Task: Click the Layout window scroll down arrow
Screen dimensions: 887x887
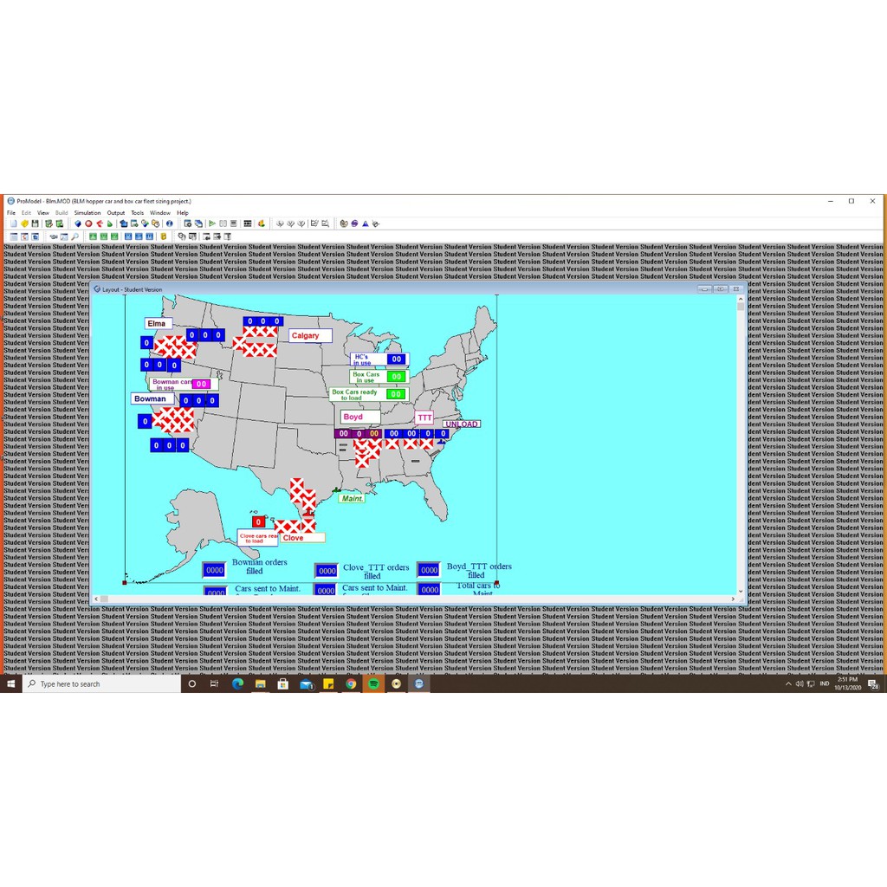Action: click(x=741, y=590)
